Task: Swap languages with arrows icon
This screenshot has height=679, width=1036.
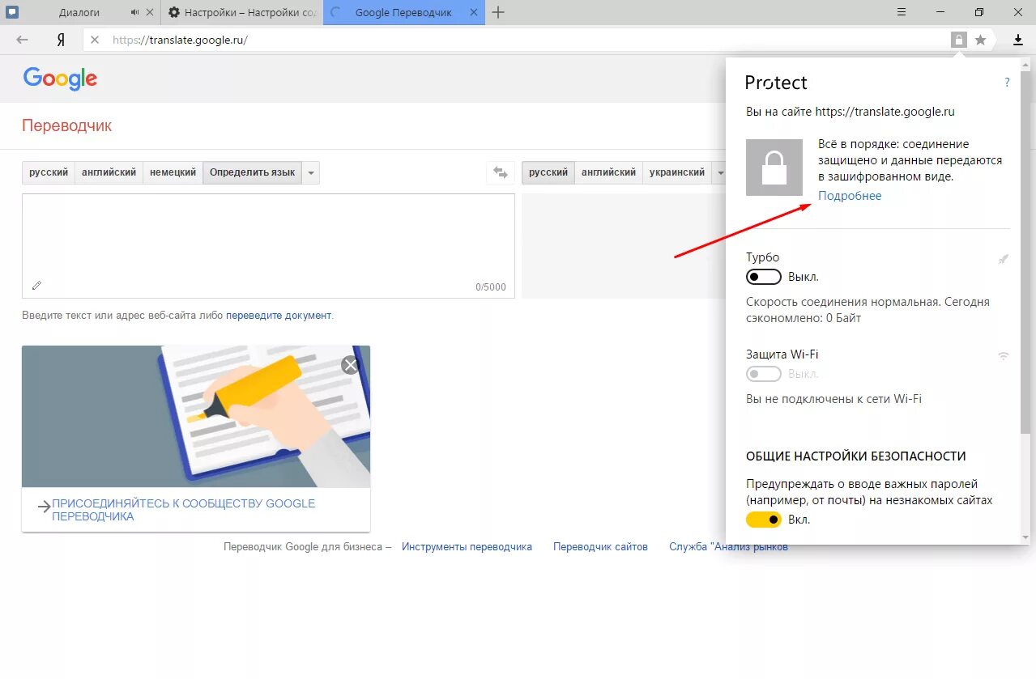Action: pyautogui.click(x=501, y=172)
